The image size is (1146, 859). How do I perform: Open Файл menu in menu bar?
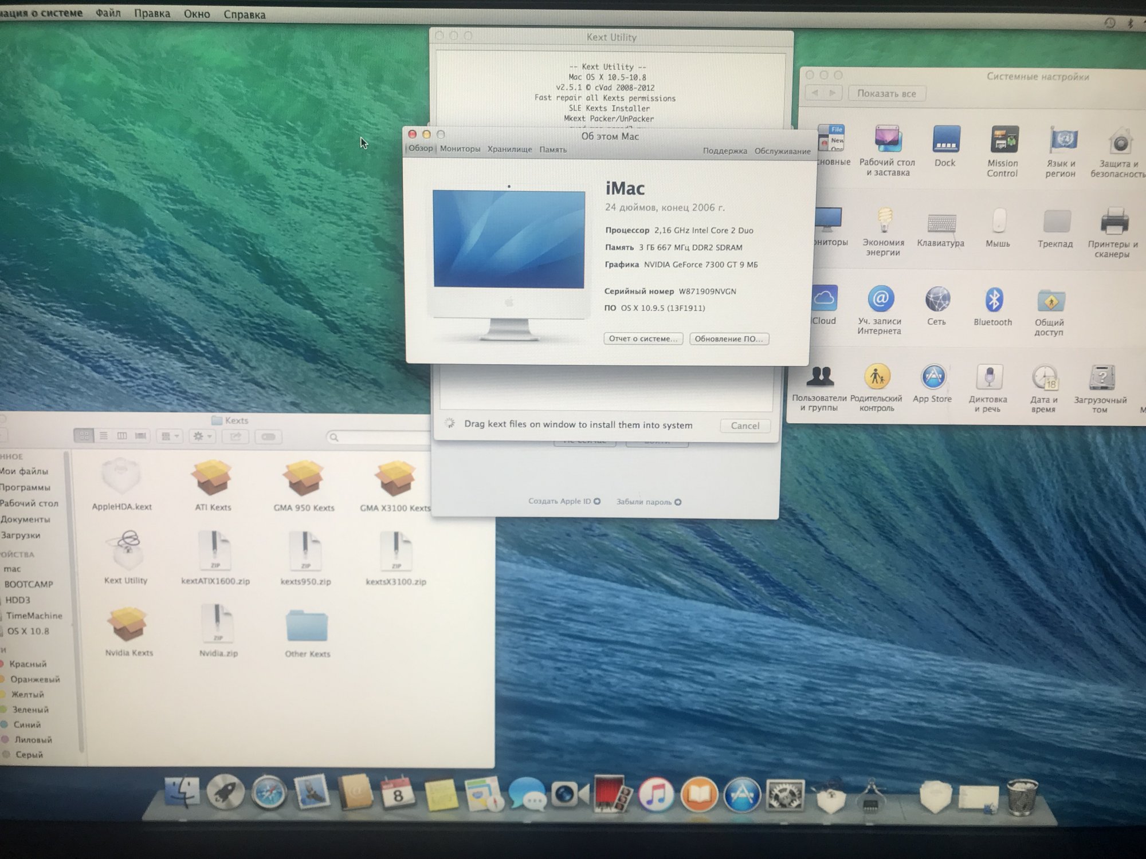pos(108,13)
